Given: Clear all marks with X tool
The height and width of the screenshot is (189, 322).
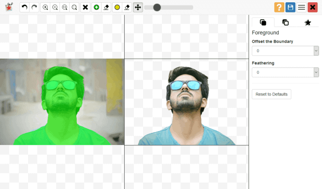Looking at the screenshot, I should 85,8.
